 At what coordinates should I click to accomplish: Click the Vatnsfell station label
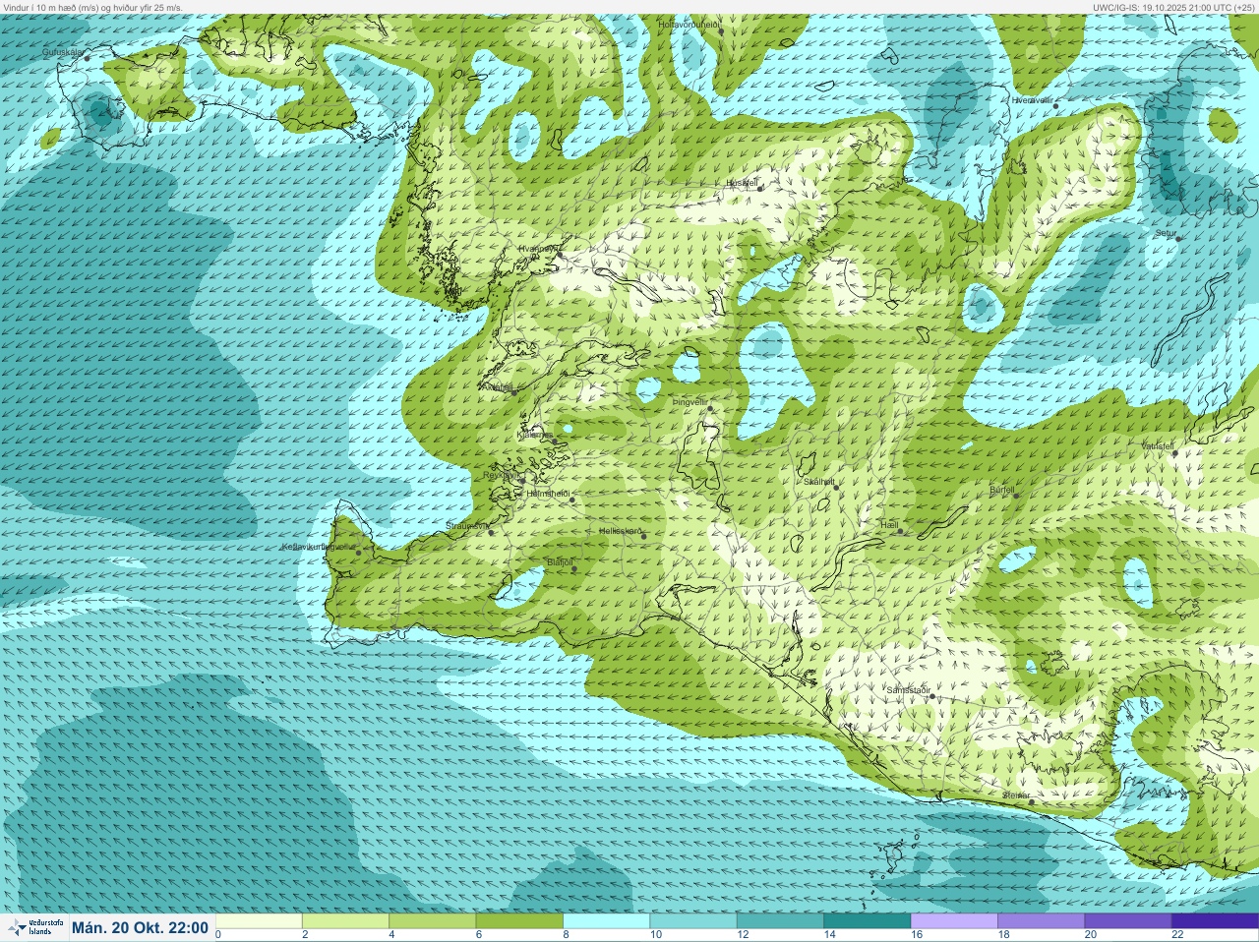1158,446
